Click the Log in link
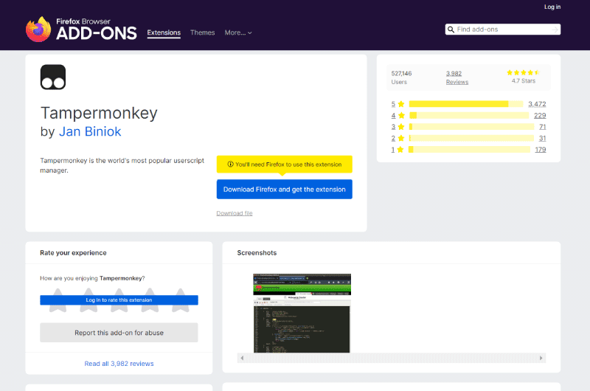The image size is (590, 391). [552, 7]
